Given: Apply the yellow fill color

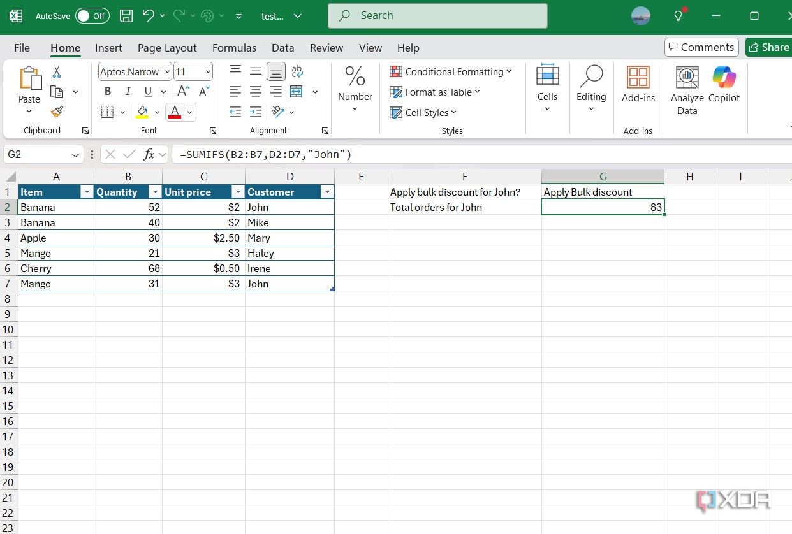Looking at the screenshot, I should coord(142,112).
